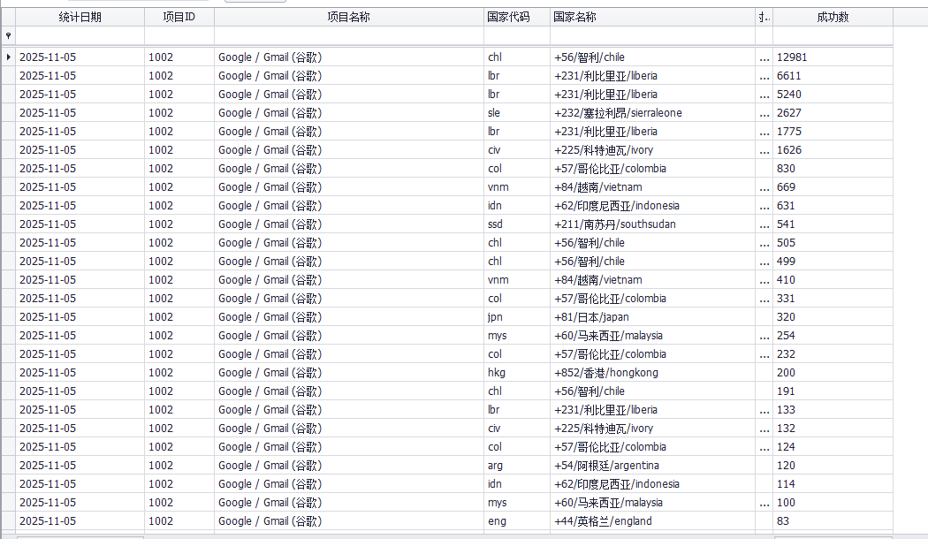Select the cell with value 631
This screenshot has height=539, width=928.
click(833, 206)
